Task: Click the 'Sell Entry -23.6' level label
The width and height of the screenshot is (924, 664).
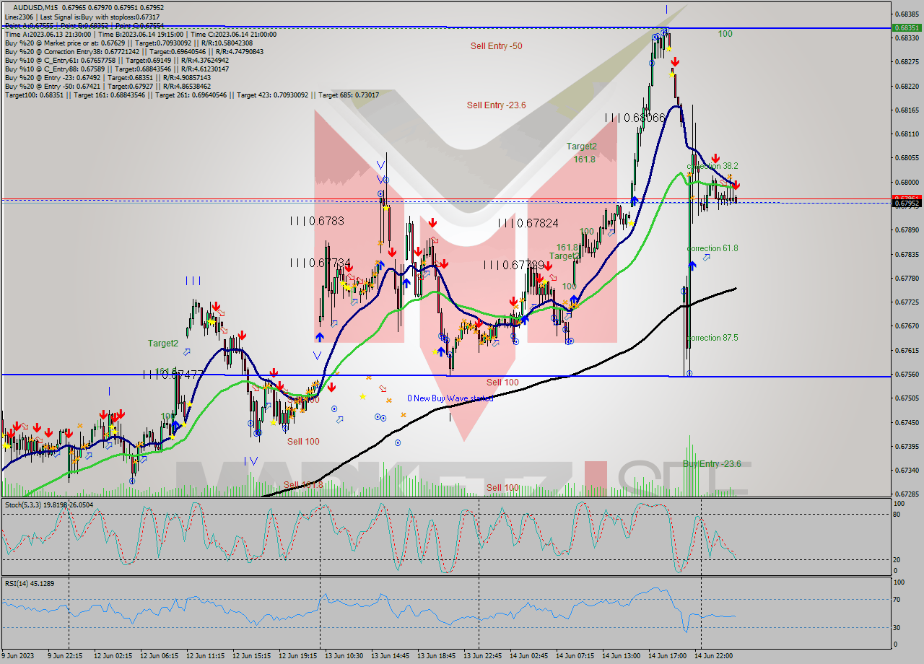Action: point(496,105)
